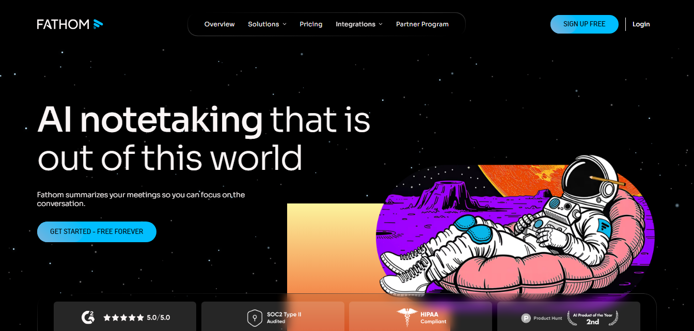The height and width of the screenshot is (331, 694).
Task: Open the Partner Program page
Action: pyautogui.click(x=422, y=24)
